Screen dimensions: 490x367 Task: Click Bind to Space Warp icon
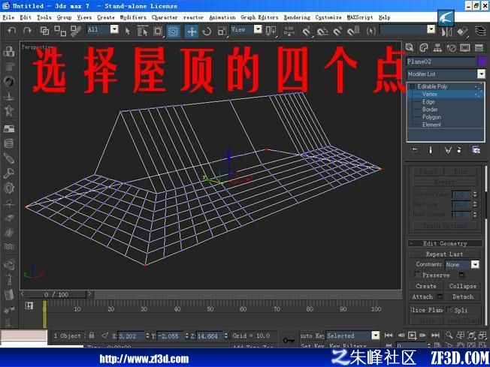tap(76, 31)
